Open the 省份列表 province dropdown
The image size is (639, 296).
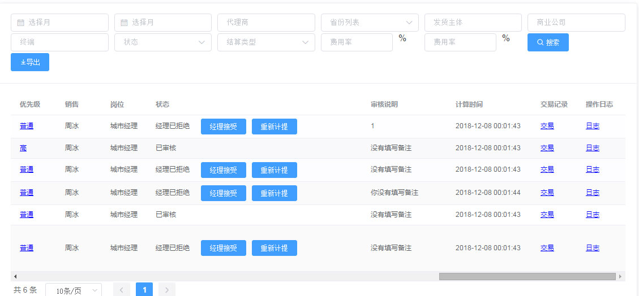click(x=370, y=23)
